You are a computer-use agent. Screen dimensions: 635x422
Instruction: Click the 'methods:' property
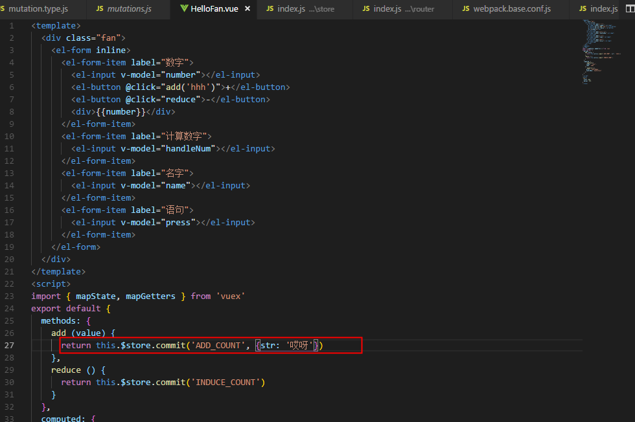coord(61,321)
